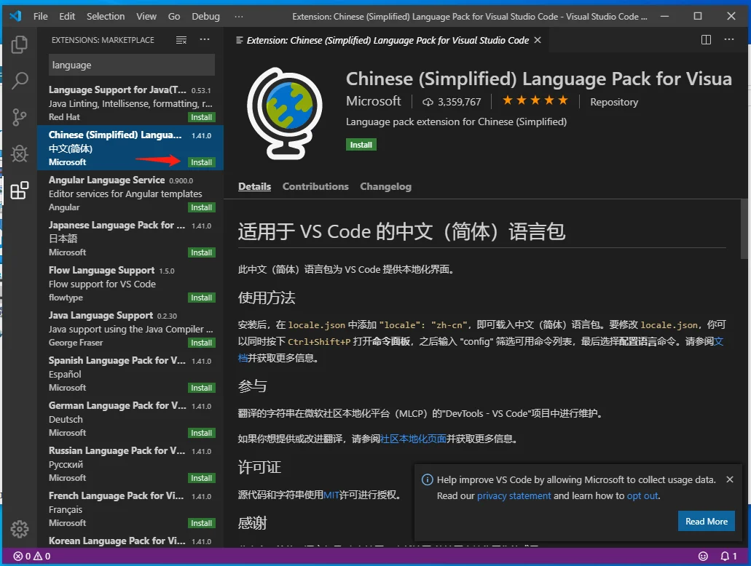Open notifications bell in status bar
The image size is (751, 566).
728,556
